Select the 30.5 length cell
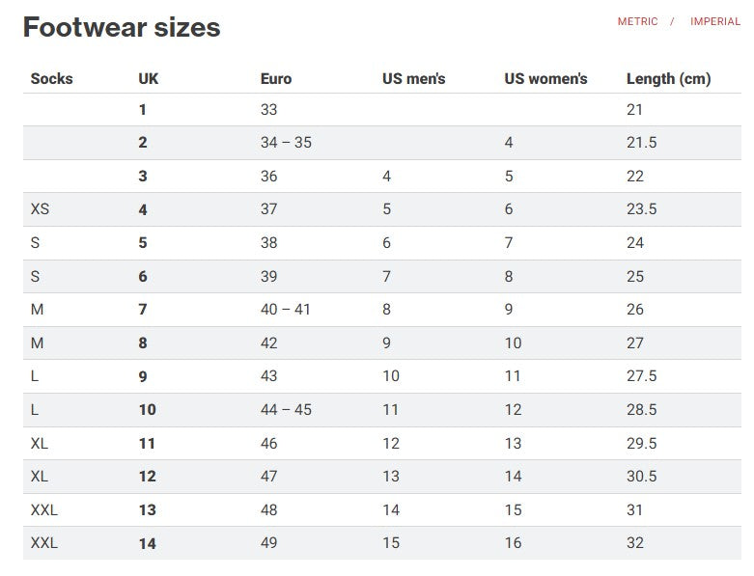This screenshot has height=576, width=754. [x=641, y=477]
